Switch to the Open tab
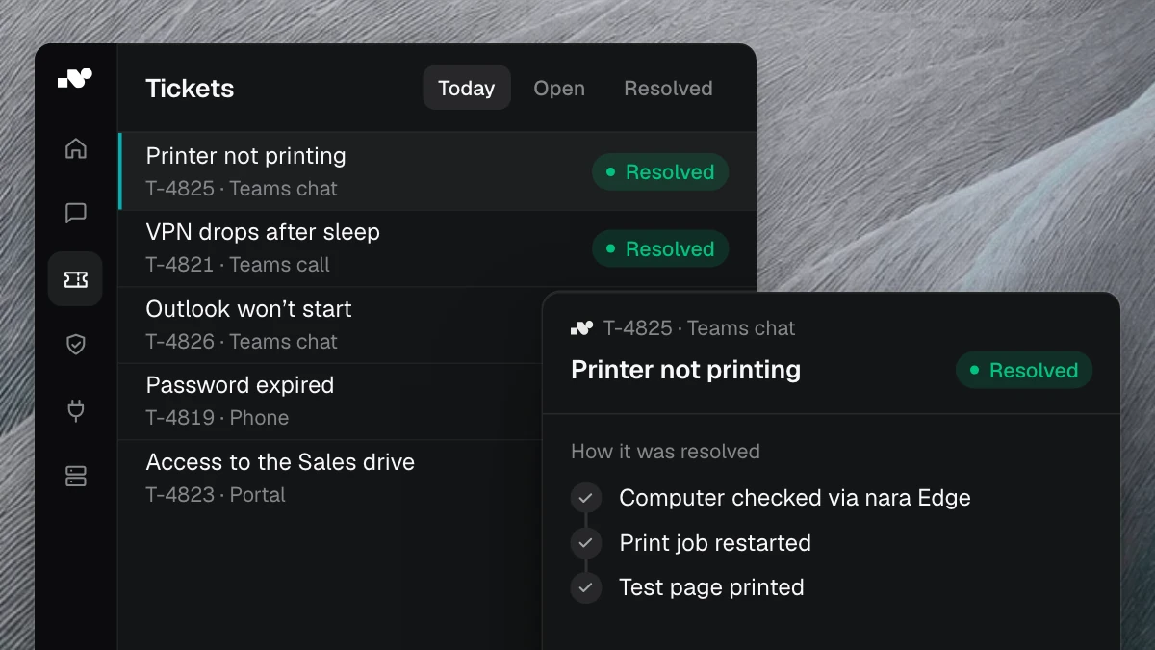 pos(559,88)
